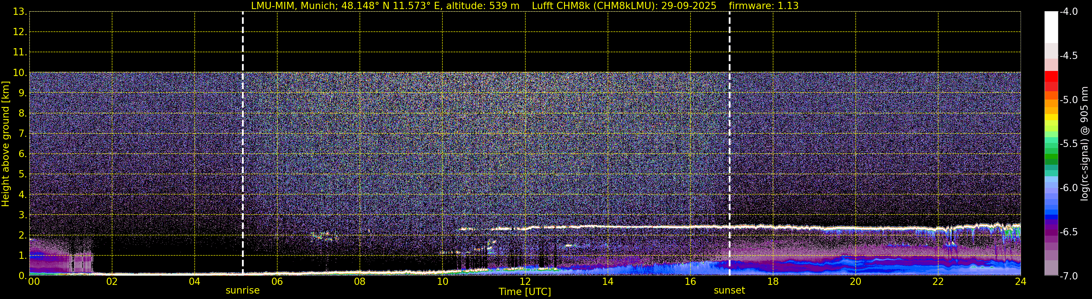
Task: Click the '22' tick on the time axis
Action: (x=938, y=282)
